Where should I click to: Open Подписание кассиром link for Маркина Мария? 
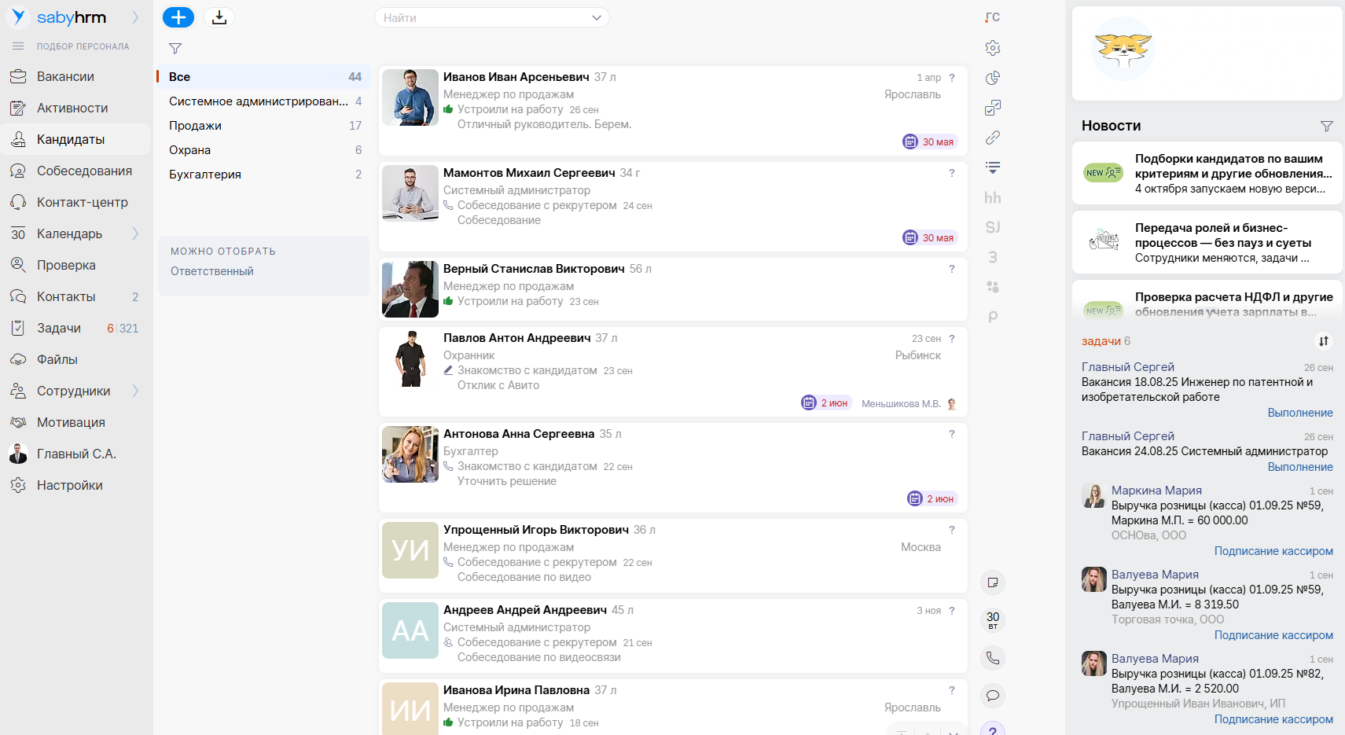1273,551
